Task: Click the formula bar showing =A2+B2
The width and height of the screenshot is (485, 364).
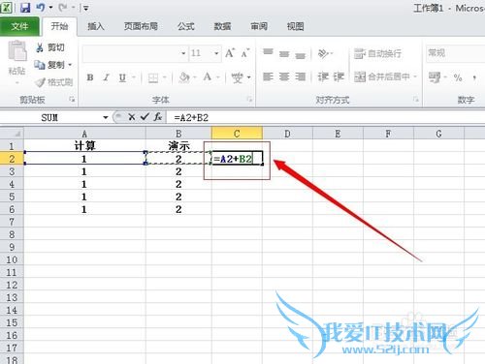Action: [x=326, y=117]
